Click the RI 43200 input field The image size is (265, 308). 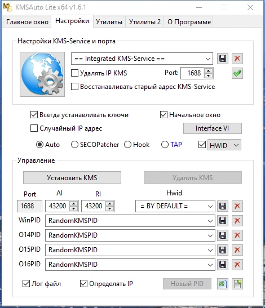tap(94, 206)
